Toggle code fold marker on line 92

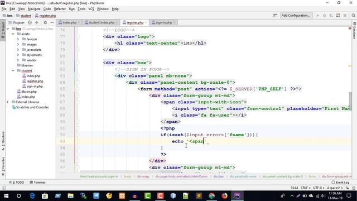(x=78, y=135)
